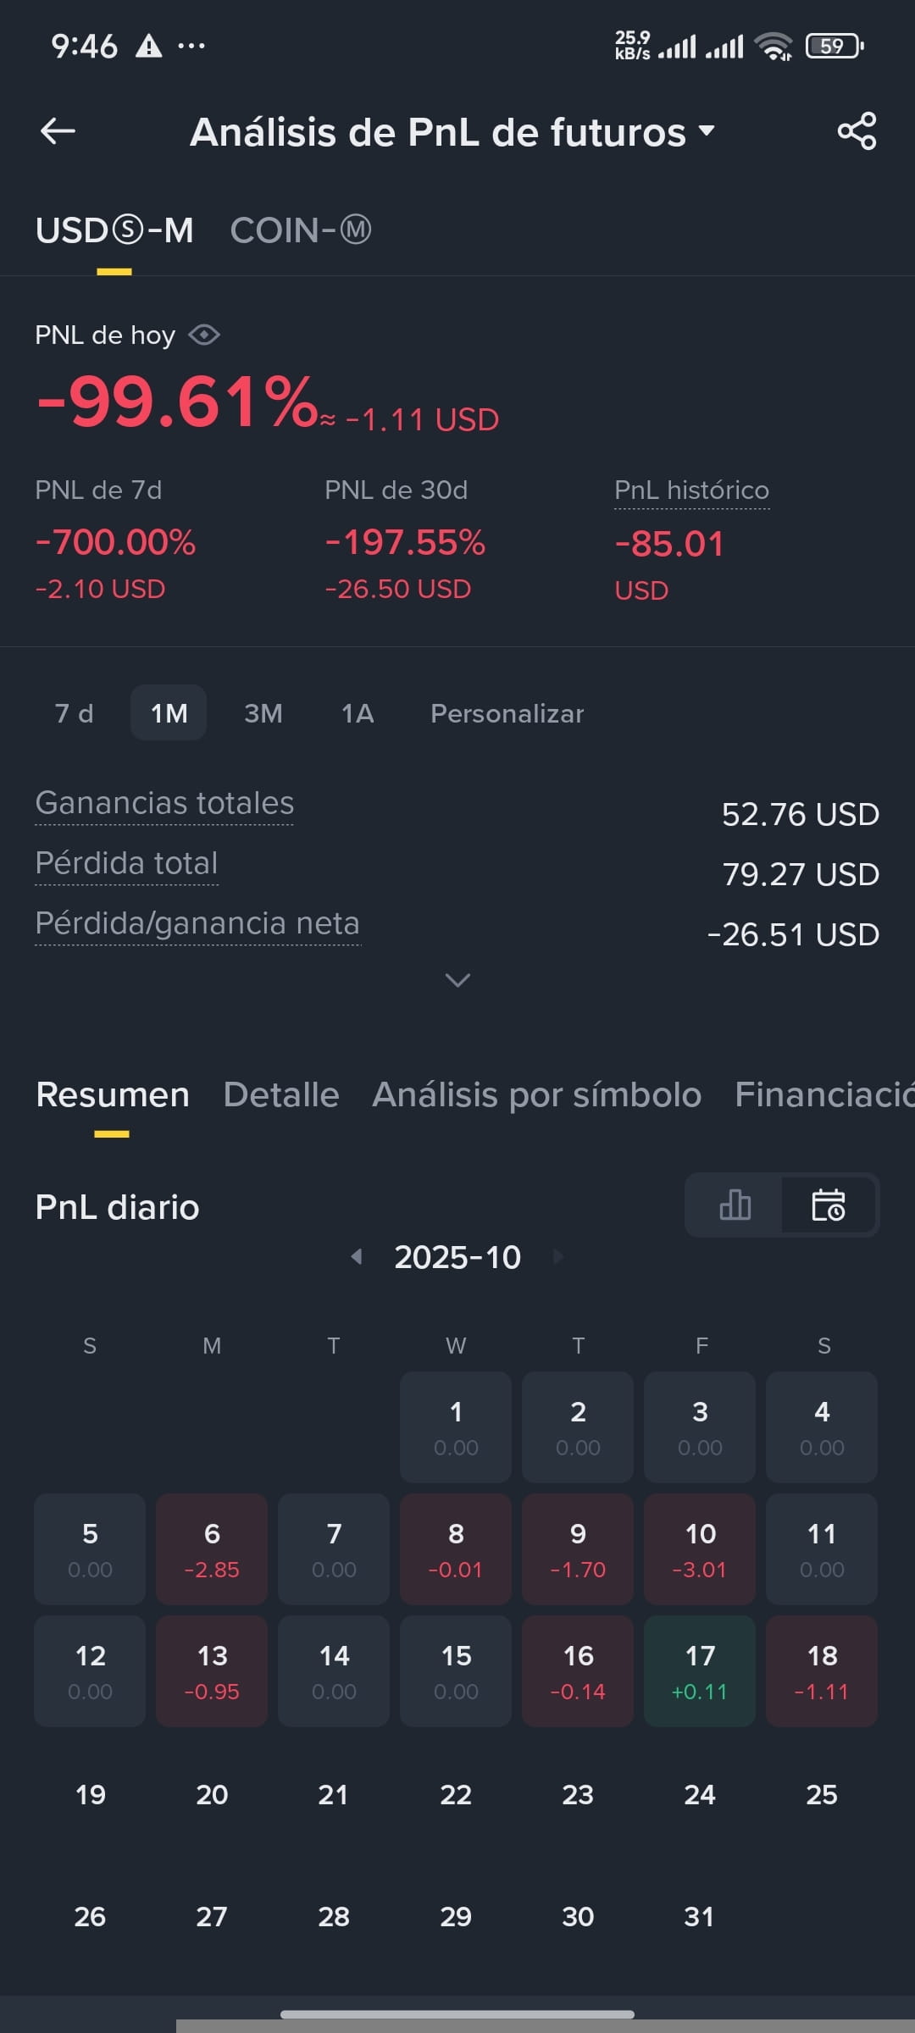Select the 3M time range
The image size is (915, 2033).
tap(263, 713)
